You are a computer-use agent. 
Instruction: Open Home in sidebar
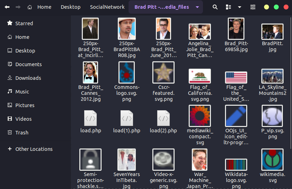(x=35, y=37)
